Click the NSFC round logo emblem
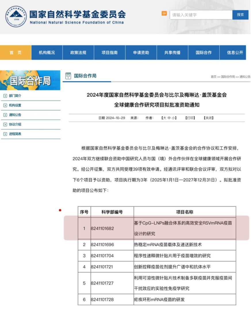The height and width of the screenshot is (309, 251). (x=16, y=17)
